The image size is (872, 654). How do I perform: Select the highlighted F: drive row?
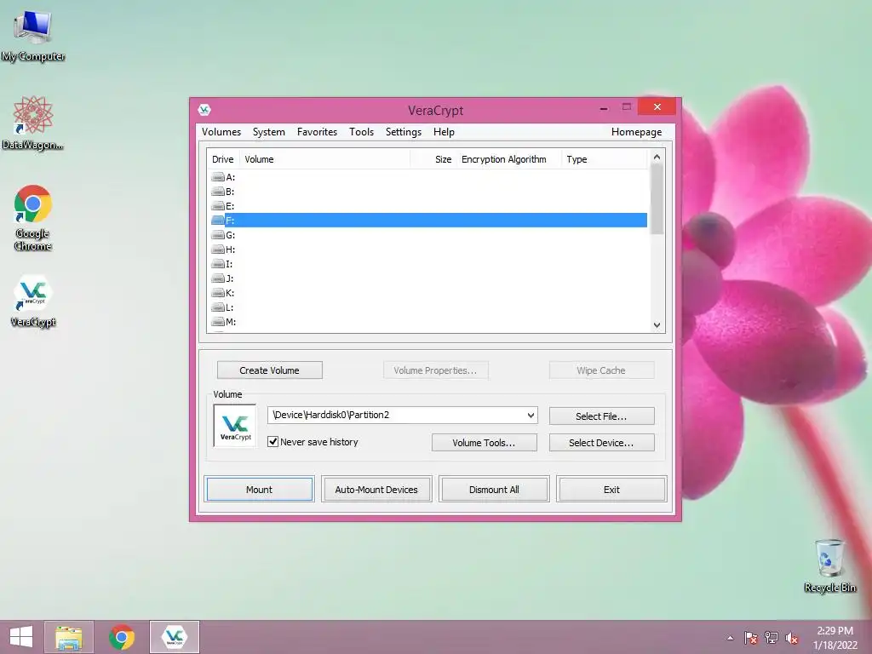tap(429, 221)
